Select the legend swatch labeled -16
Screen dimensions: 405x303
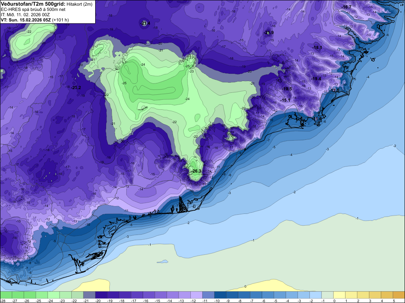149,295
